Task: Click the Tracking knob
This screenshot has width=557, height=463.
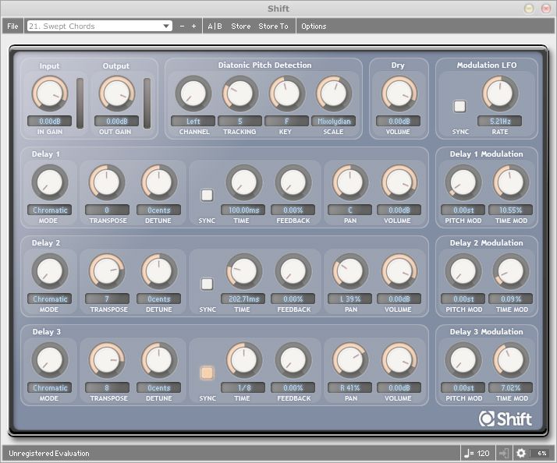Action: point(240,94)
